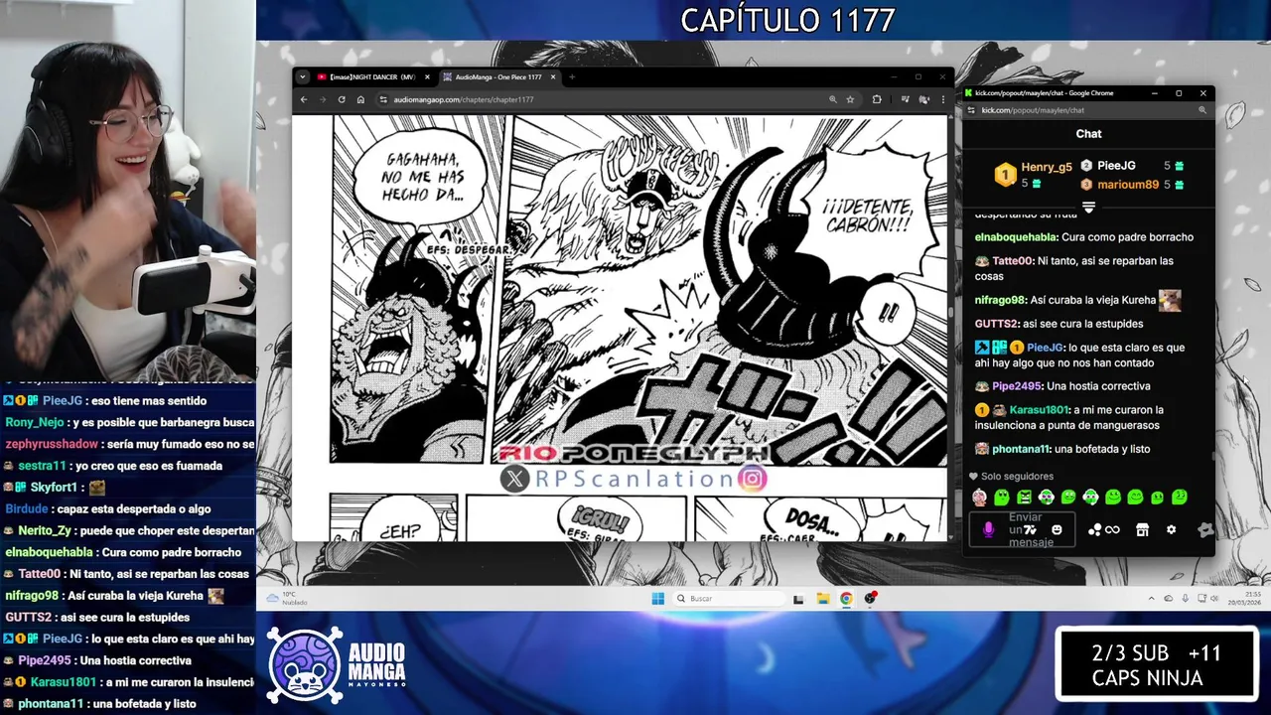Insert the pink astronaut emote
Screen dimensions: 1271x715
click(979, 498)
